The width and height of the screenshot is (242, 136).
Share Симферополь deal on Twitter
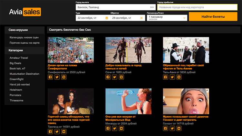pos(57,77)
